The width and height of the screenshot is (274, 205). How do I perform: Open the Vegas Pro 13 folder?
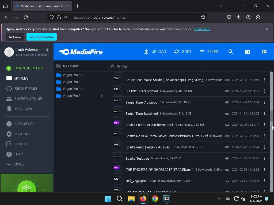(73, 82)
